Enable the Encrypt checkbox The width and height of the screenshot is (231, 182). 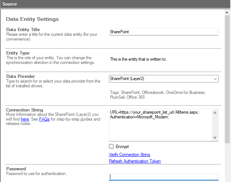coord(111,146)
